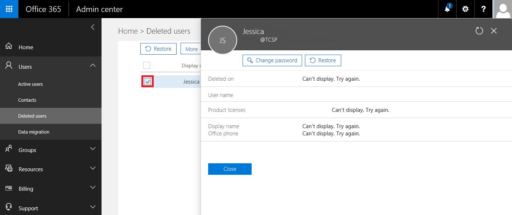Image resolution: width=512 pixels, height=215 pixels.
Task: Expand the Resources section
Action: 93,168
